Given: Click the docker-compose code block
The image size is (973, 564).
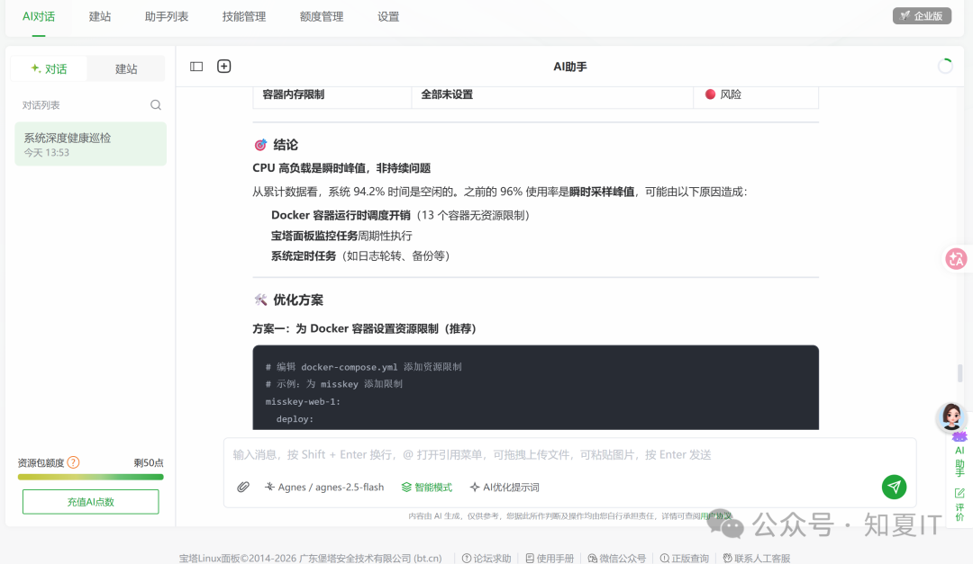Looking at the screenshot, I should (535, 388).
